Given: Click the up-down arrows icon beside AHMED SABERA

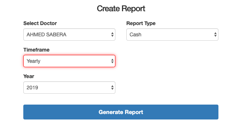Looking at the screenshot, I should (x=112, y=34).
